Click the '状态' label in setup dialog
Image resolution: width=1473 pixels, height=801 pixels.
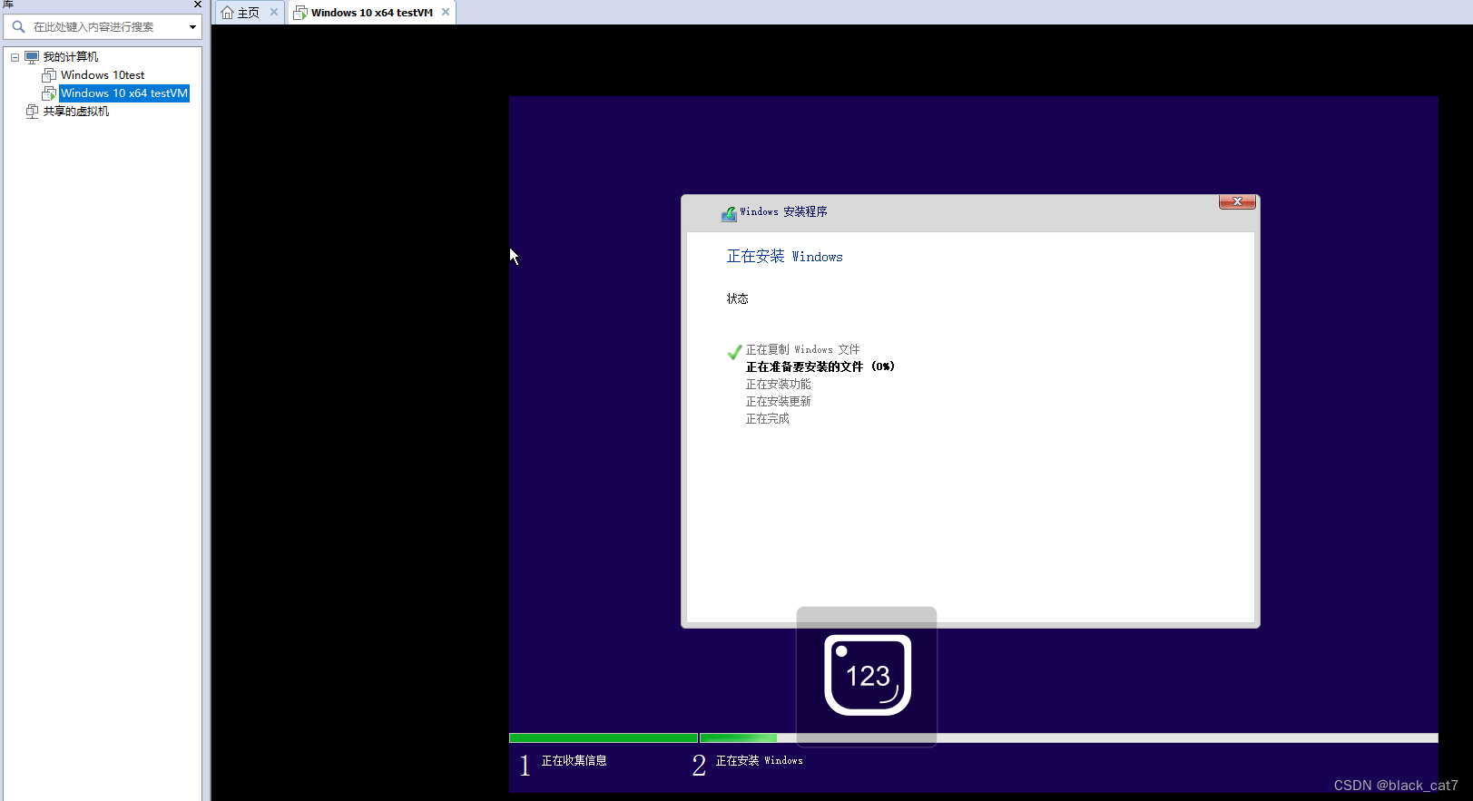click(x=738, y=298)
